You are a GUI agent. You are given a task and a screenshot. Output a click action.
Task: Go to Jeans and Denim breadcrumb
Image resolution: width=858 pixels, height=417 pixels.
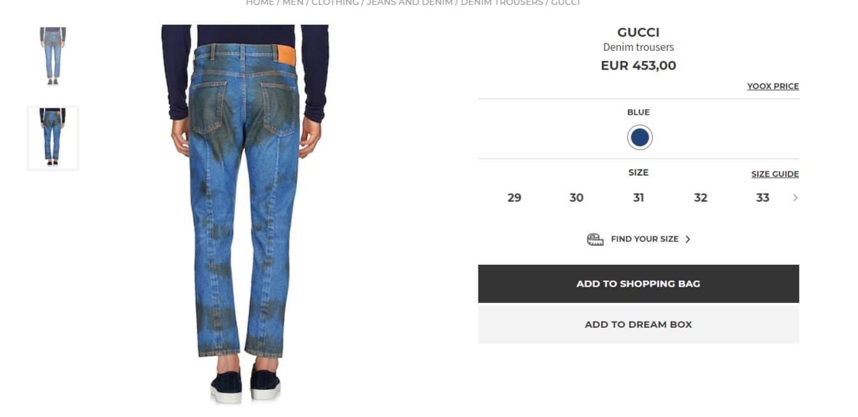[410, 3]
